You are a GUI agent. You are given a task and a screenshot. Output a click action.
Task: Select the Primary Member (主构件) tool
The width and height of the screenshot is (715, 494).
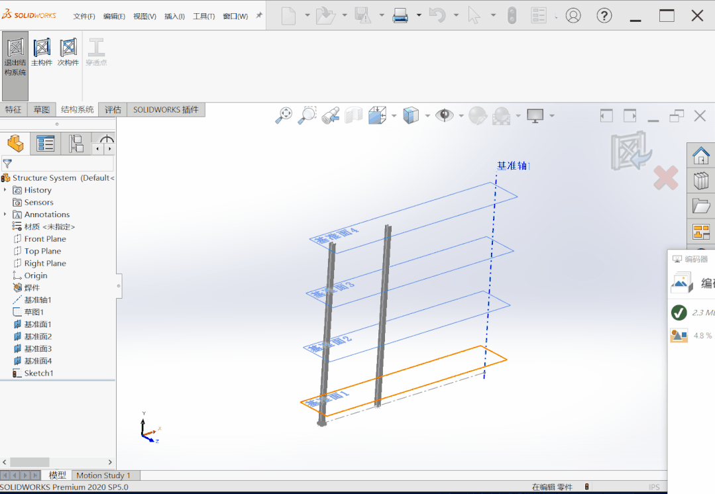pyautogui.click(x=42, y=53)
